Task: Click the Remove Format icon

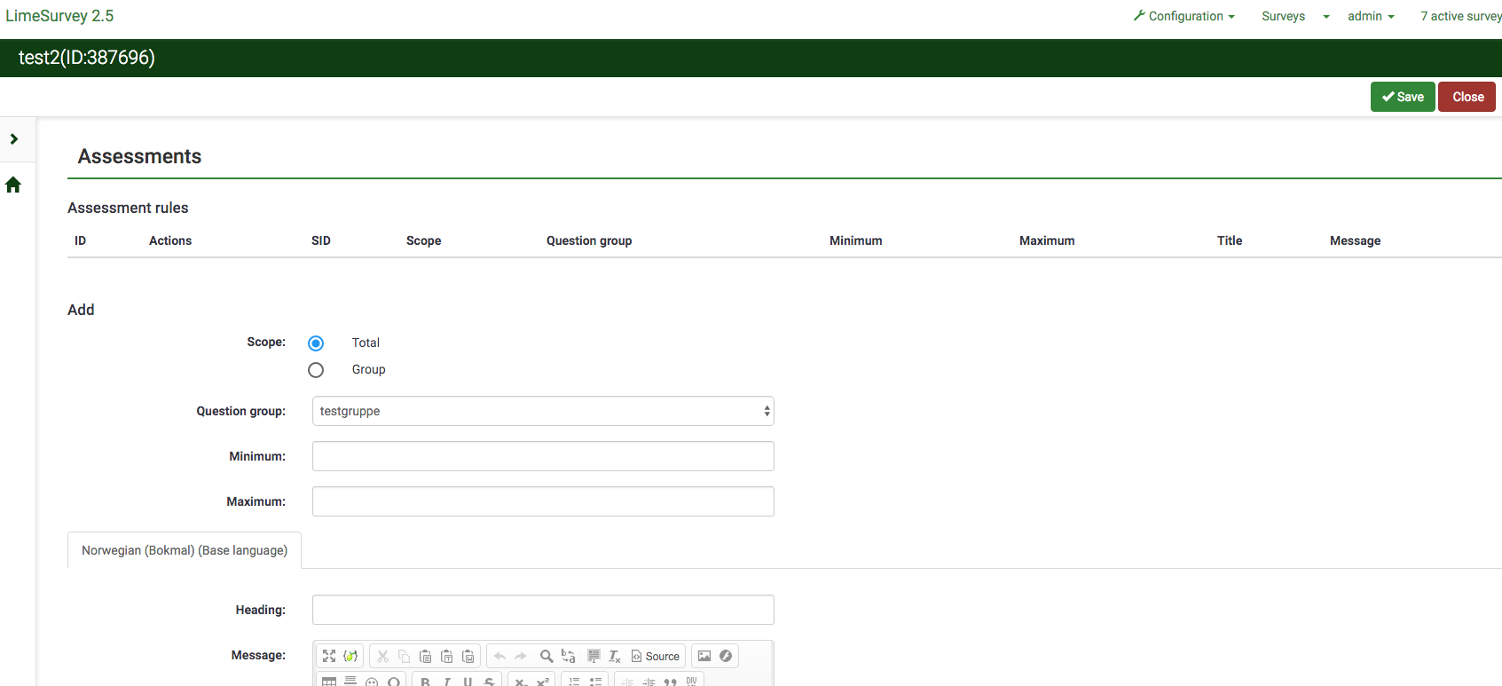Action: click(x=614, y=656)
